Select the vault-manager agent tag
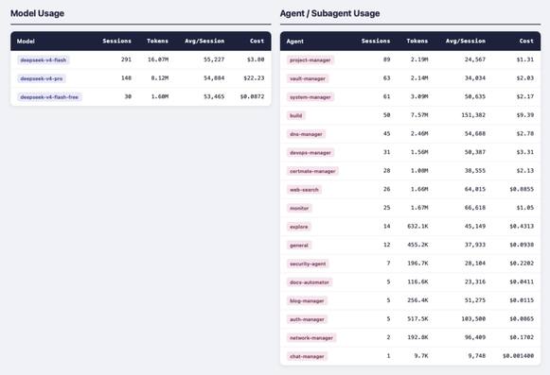 (x=308, y=78)
